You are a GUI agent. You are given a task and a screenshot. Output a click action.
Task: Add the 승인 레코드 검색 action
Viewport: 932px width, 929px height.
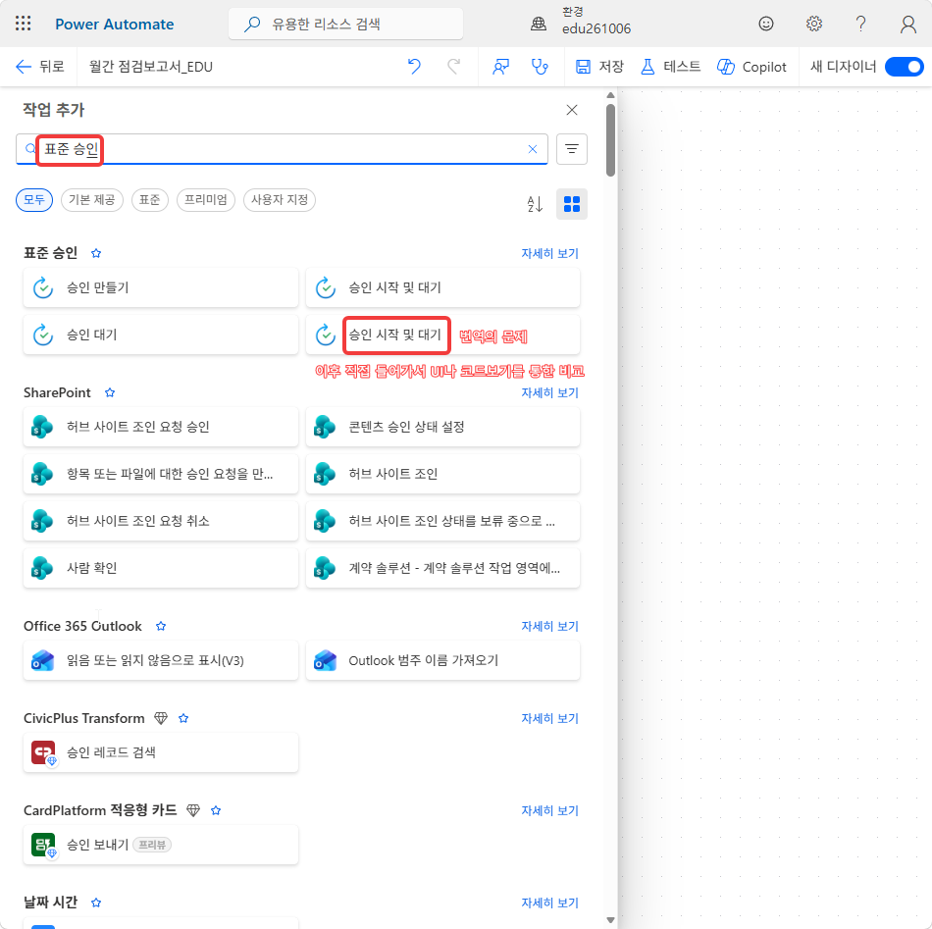click(161, 752)
